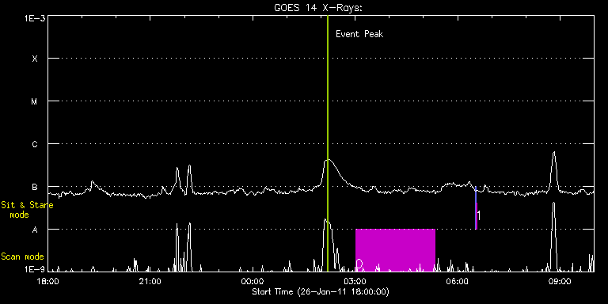This screenshot has height=304, width=608.
Task: Click the GOES 14 X-Rays plot title
Action: [318, 8]
